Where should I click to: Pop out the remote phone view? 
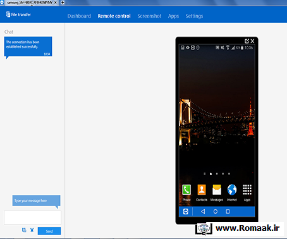coord(247,41)
